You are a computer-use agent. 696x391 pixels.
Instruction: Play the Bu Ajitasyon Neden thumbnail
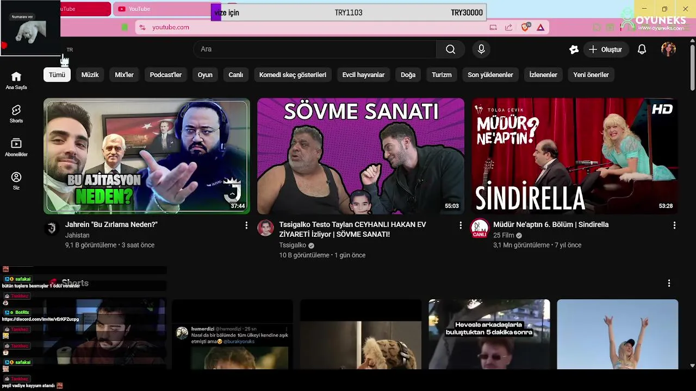[x=147, y=156]
